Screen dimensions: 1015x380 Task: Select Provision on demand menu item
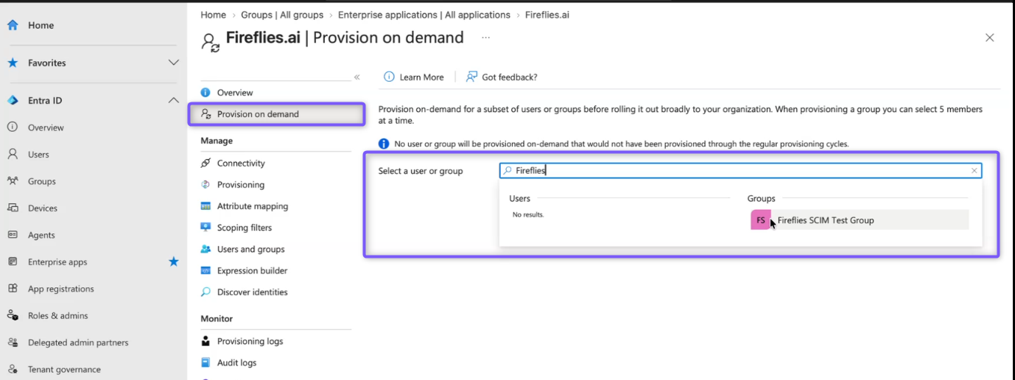click(x=276, y=114)
